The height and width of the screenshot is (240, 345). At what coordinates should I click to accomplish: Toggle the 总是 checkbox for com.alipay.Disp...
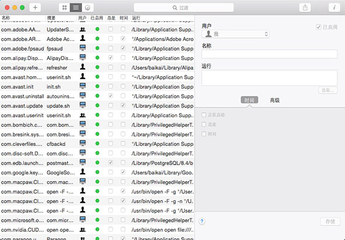[111, 58]
